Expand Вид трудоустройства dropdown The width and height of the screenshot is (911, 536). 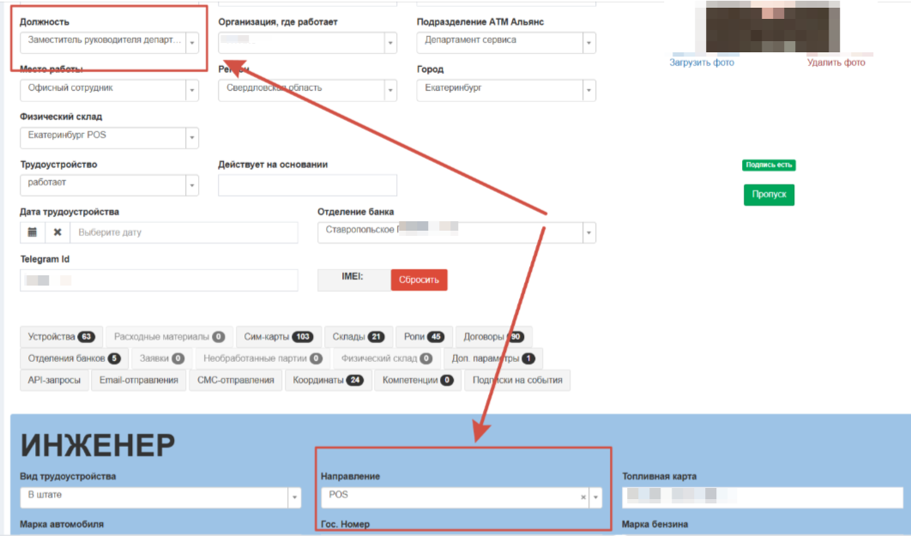(x=294, y=497)
